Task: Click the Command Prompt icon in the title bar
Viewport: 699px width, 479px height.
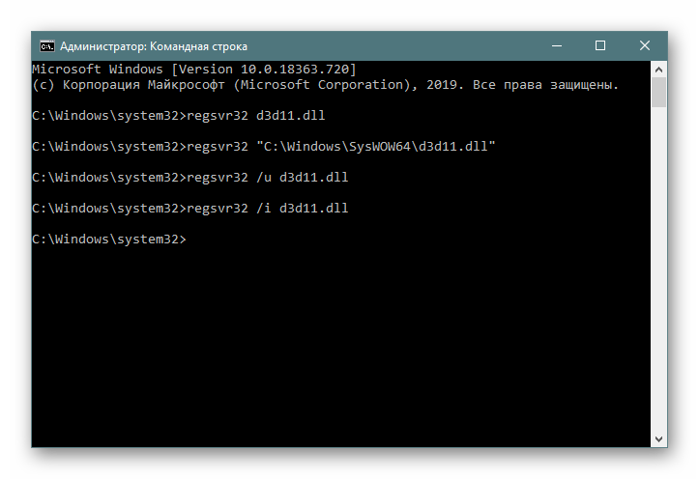Action: (46, 46)
